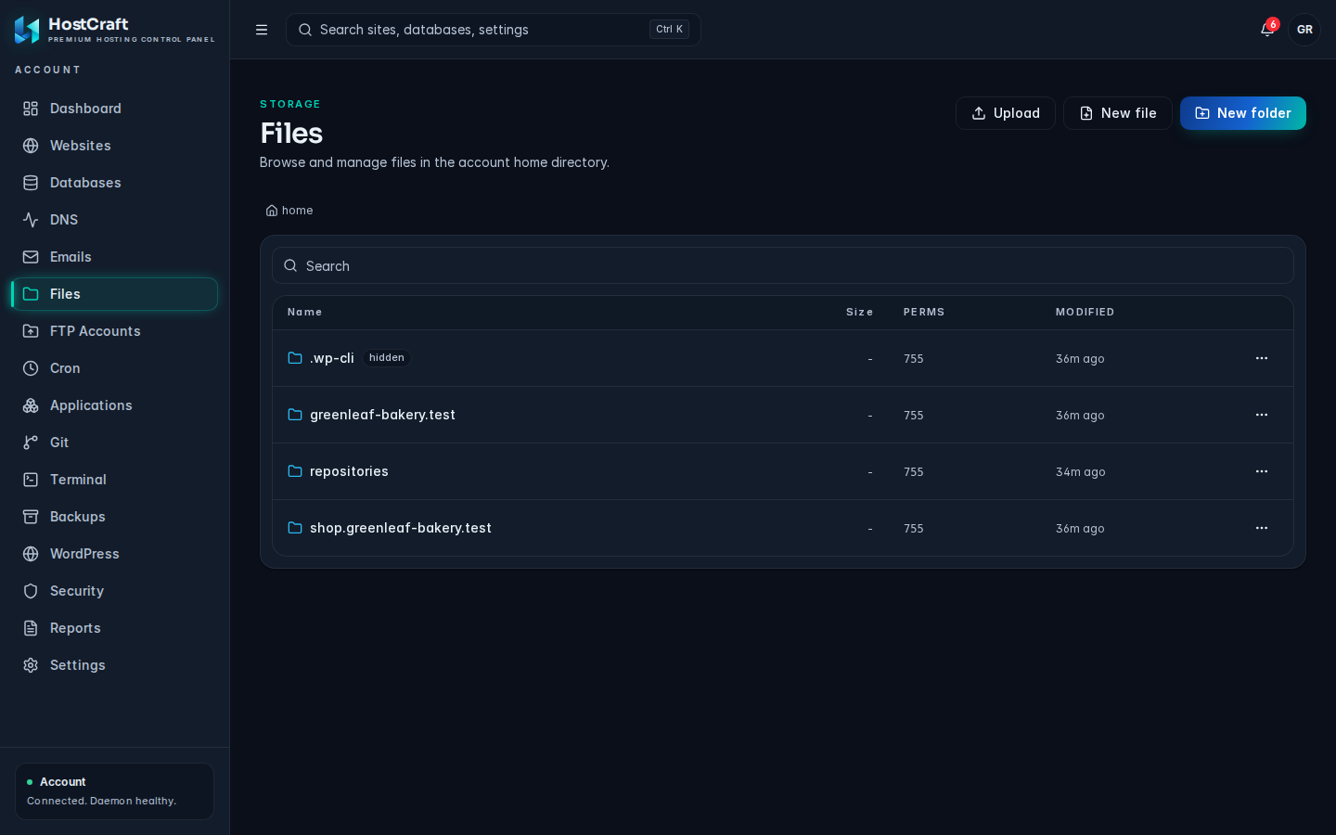Click DNS activity icon in sidebar
Screen dimensions: 1336x835
[31, 220]
